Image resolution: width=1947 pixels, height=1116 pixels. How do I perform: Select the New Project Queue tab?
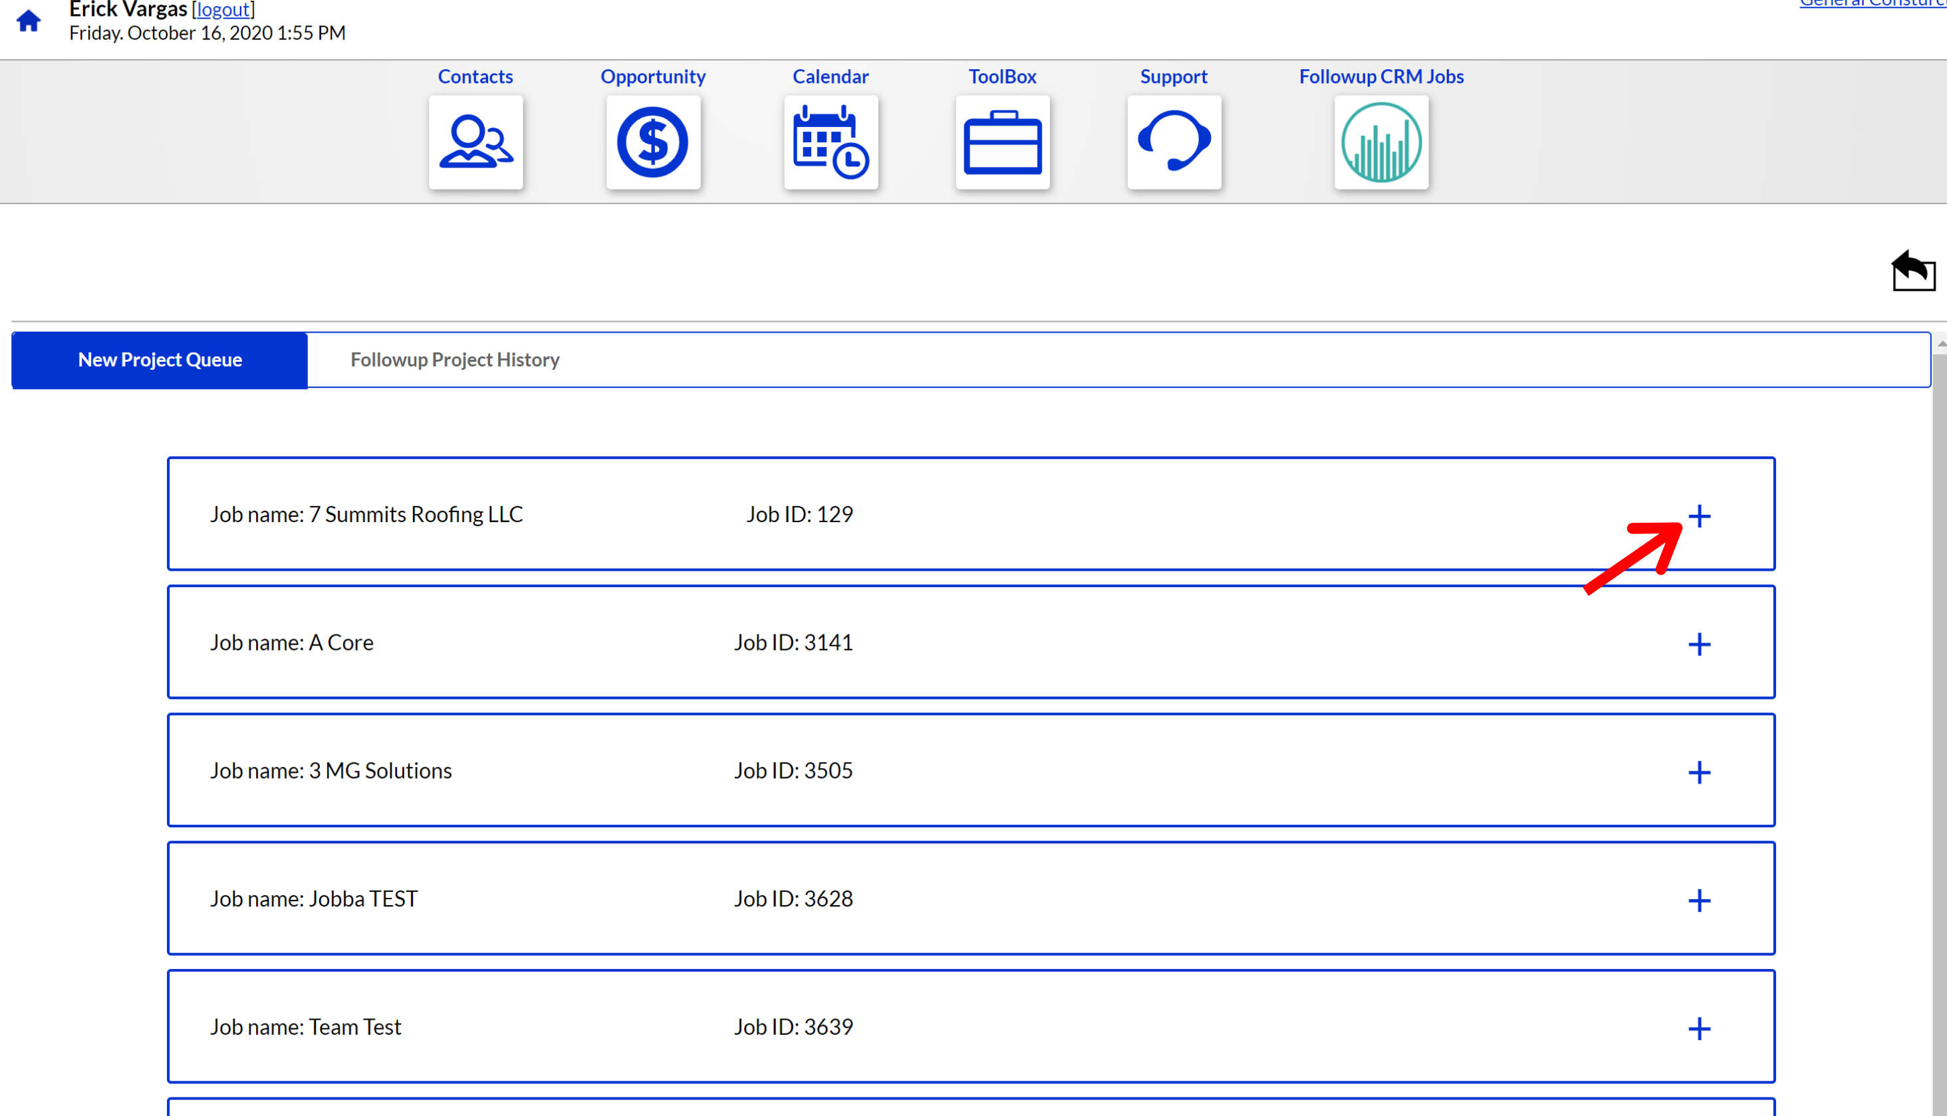(160, 360)
